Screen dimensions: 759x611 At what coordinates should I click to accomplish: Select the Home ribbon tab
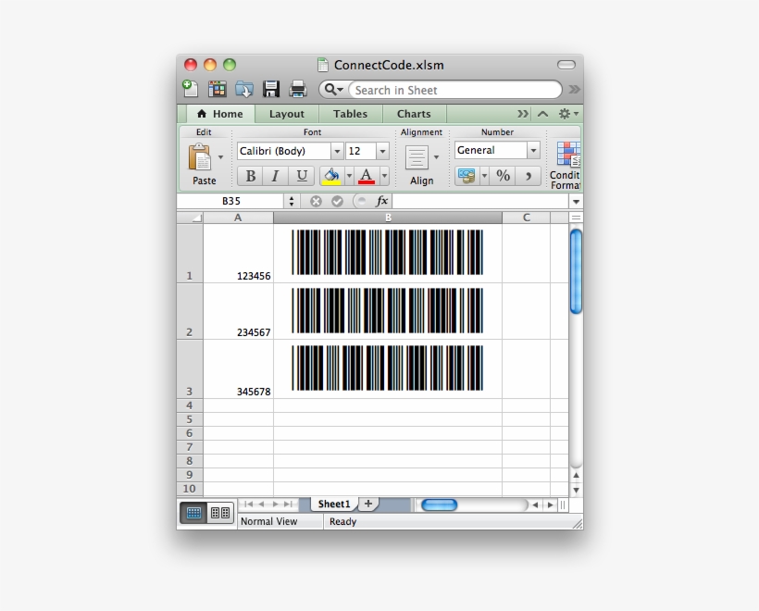pyautogui.click(x=220, y=114)
